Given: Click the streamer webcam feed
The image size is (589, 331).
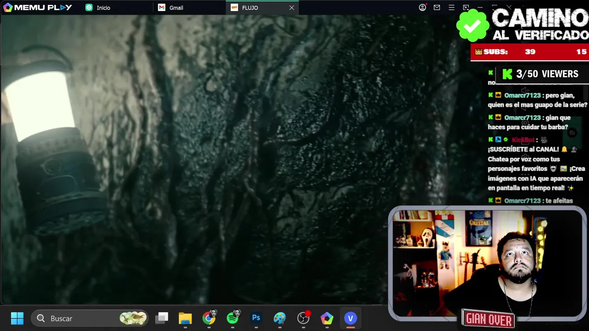Looking at the screenshot, I should [x=487, y=263].
